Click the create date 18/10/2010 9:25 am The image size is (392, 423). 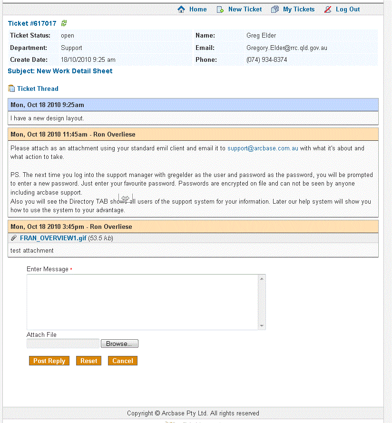(88, 59)
